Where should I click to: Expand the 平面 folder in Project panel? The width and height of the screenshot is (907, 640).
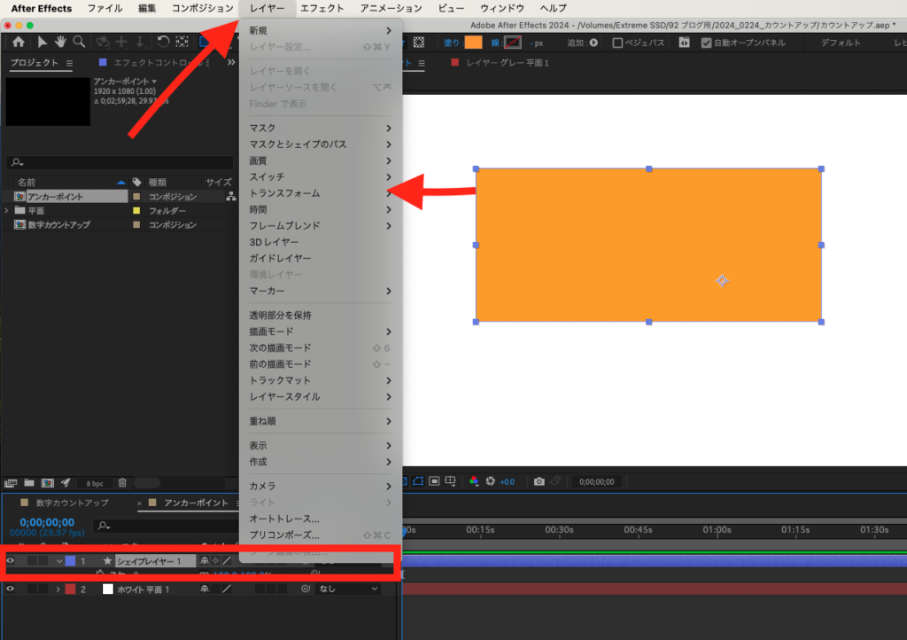click(8, 211)
